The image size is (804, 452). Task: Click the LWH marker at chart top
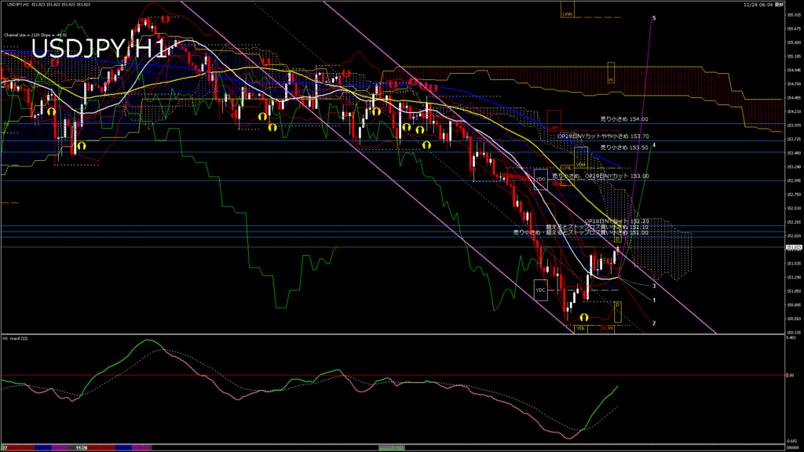(567, 9)
